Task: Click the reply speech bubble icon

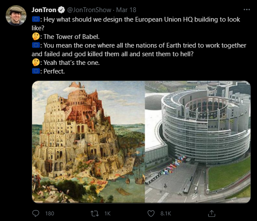Action: 36,213
